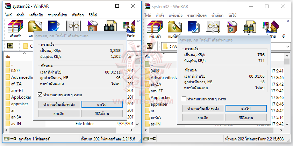
Task: Click the key password icon in left status bar
Action: coord(13,139)
